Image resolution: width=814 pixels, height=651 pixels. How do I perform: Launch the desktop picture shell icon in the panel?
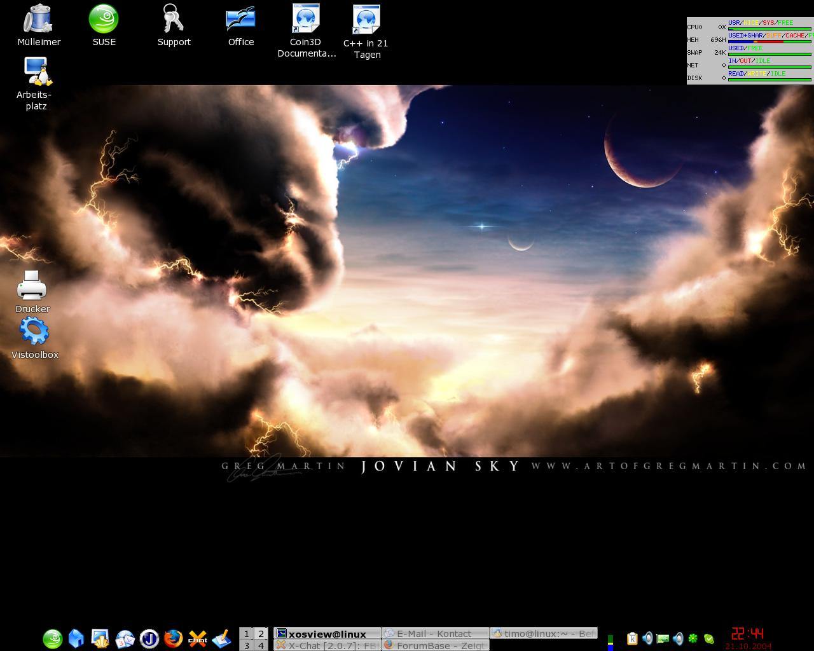pyautogui.click(x=100, y=638)
